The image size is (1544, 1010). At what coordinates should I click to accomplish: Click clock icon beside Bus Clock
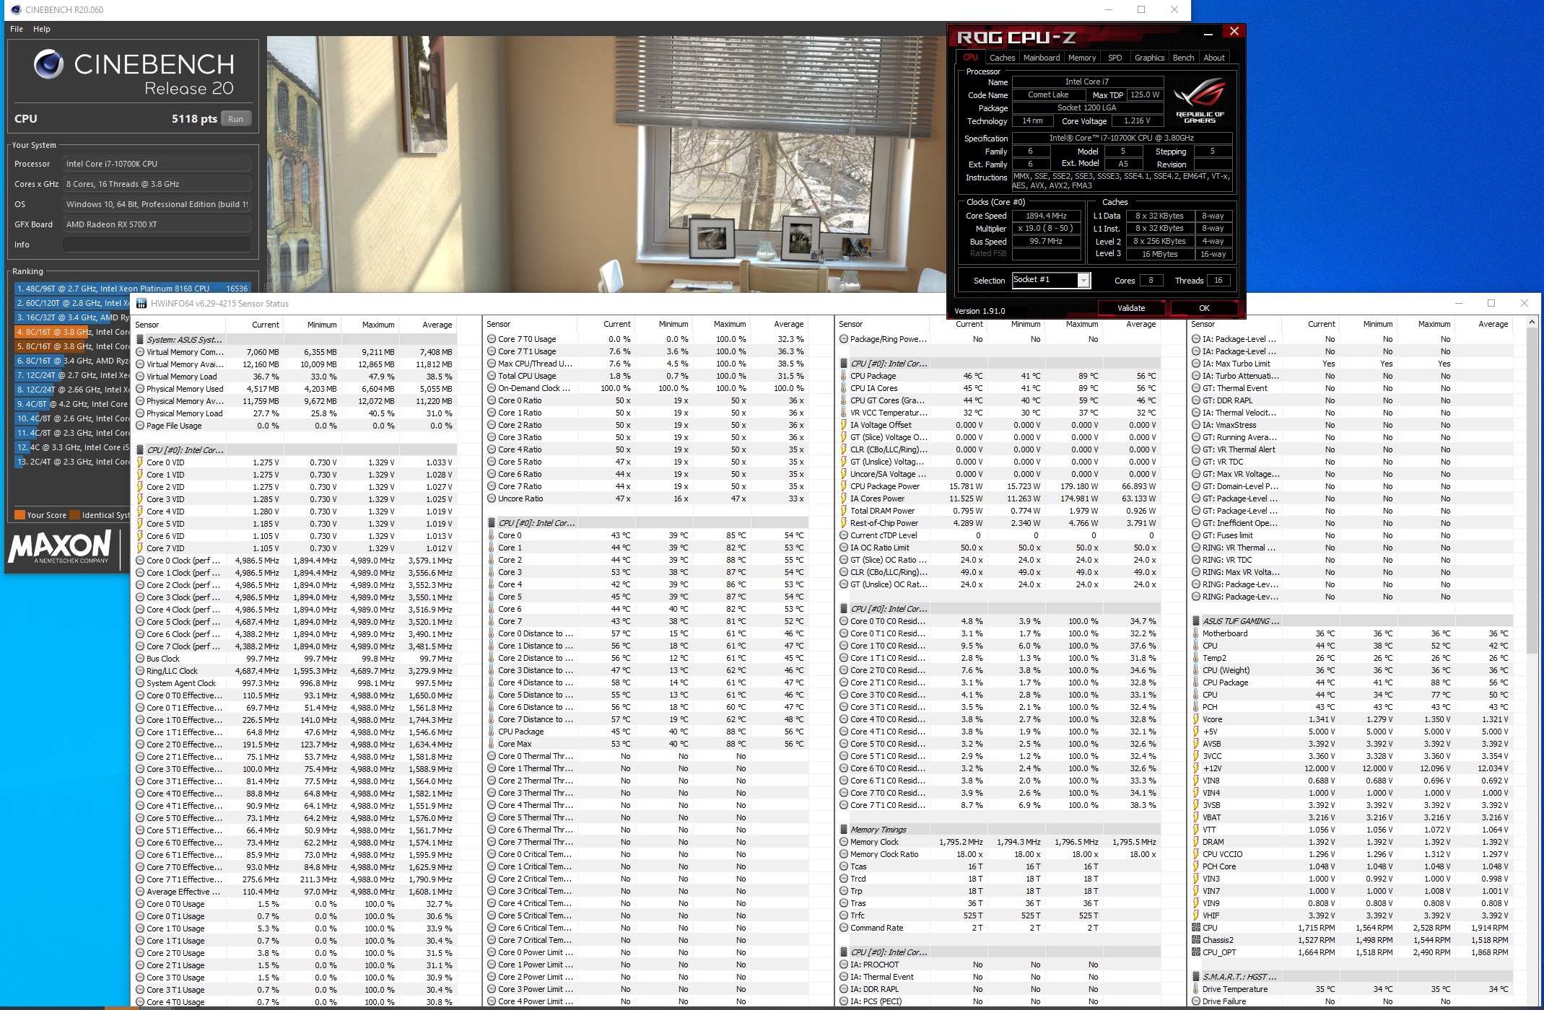140,659
